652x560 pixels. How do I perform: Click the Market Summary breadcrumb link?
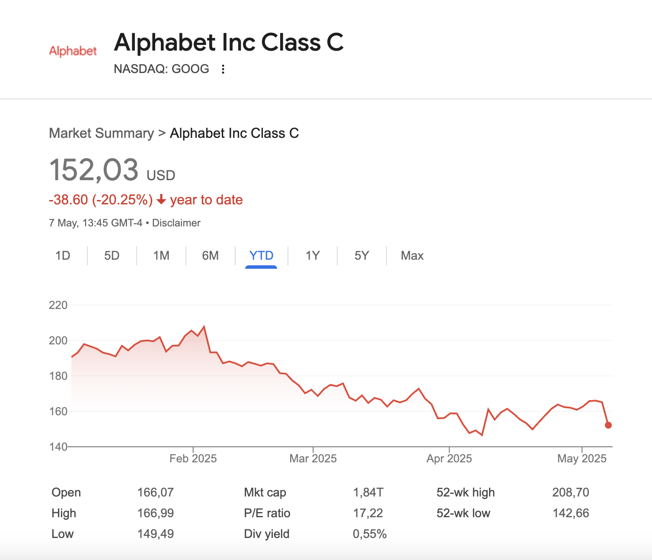click(x=101, y=133)
